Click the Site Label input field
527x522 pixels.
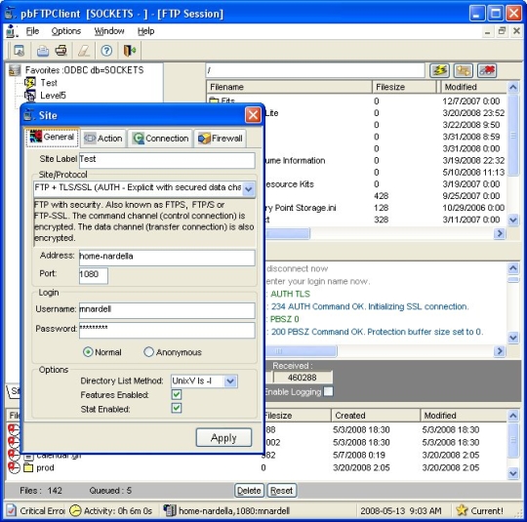(x=167, y=160)
